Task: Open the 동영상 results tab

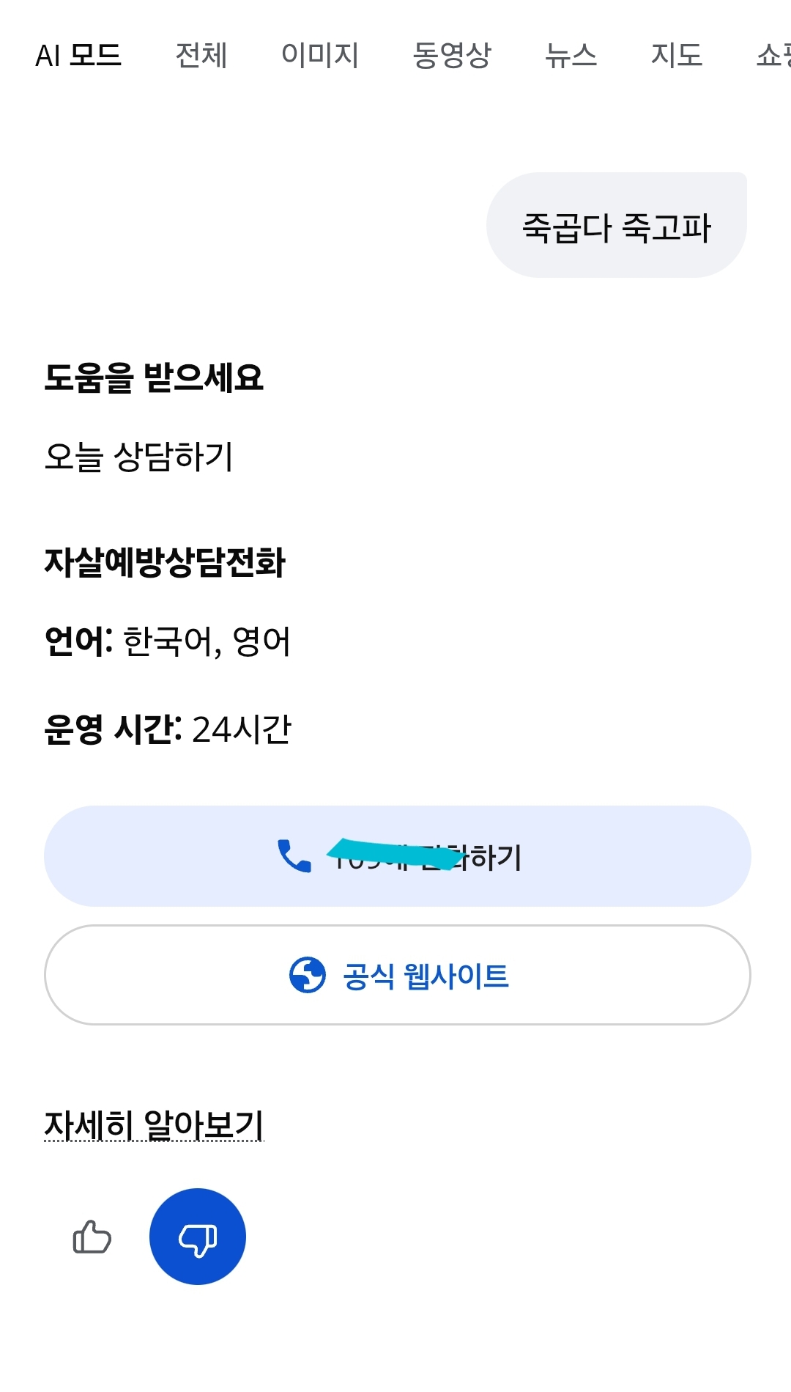Action: click(x=452, y=55)
